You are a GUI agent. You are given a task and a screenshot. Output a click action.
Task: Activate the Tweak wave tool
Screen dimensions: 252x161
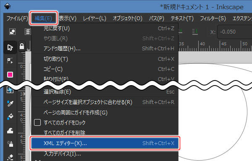pyautogui.click(x=10, y=131)
